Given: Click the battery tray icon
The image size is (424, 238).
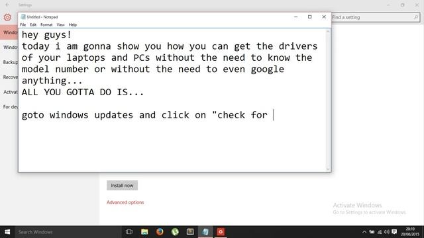Looking at the screenshot, I should point(372,232).
